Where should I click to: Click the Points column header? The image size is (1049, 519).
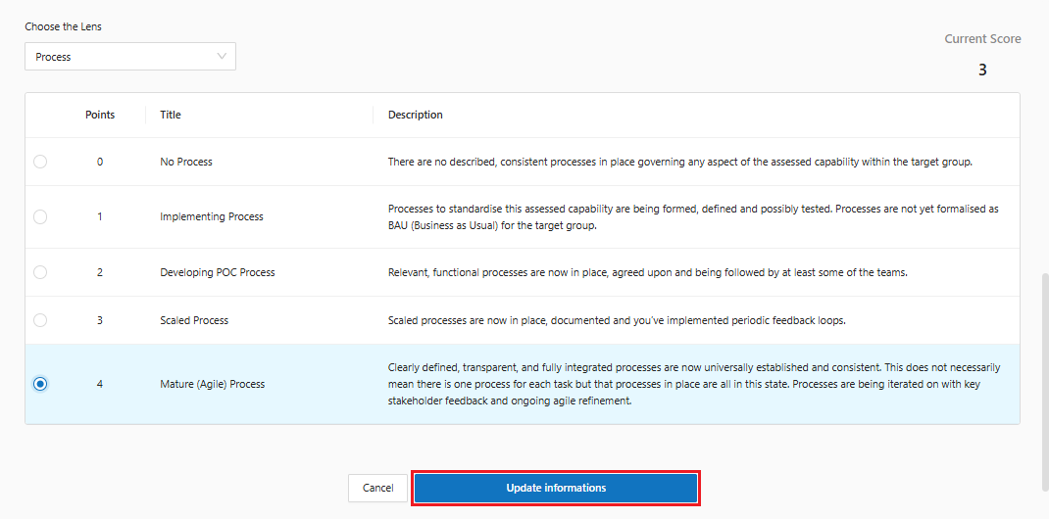pos(100,115)
